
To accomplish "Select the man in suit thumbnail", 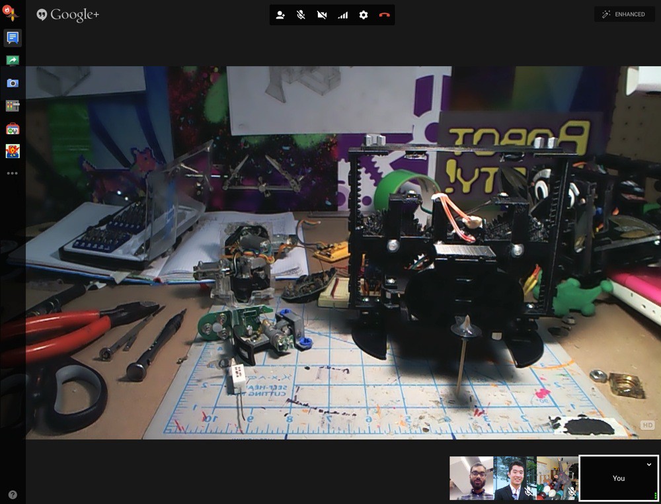I will tap(515, 478).
